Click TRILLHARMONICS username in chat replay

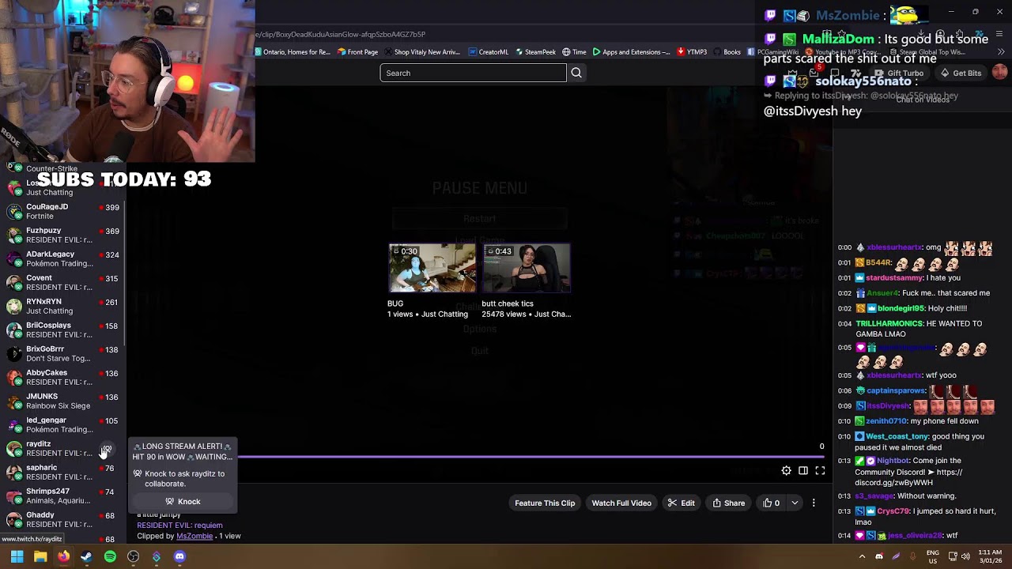[889, 323]
